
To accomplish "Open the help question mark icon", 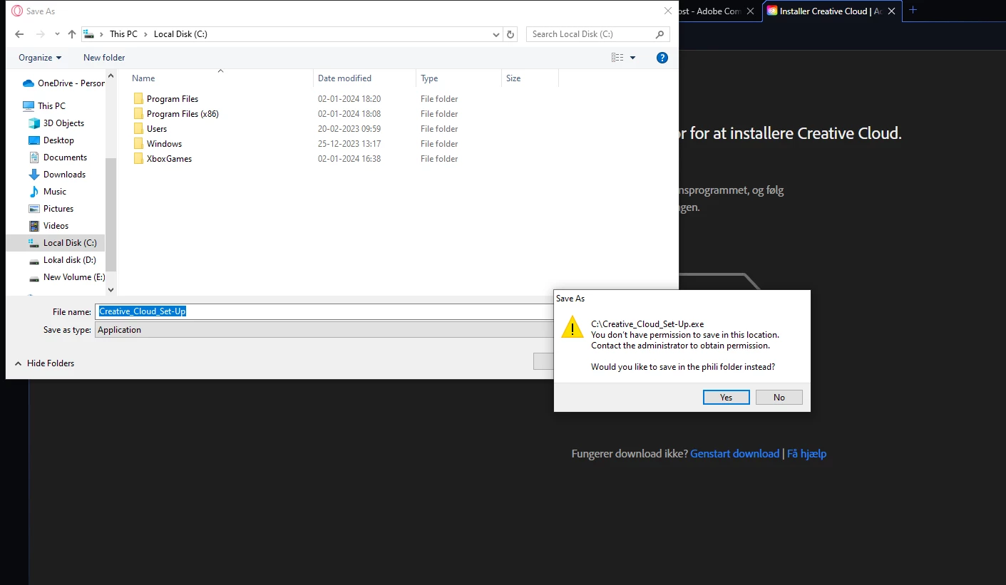I will click(x=662, y=58).
